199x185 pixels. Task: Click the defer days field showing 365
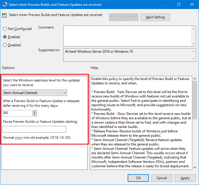click(x=17, y=113)
